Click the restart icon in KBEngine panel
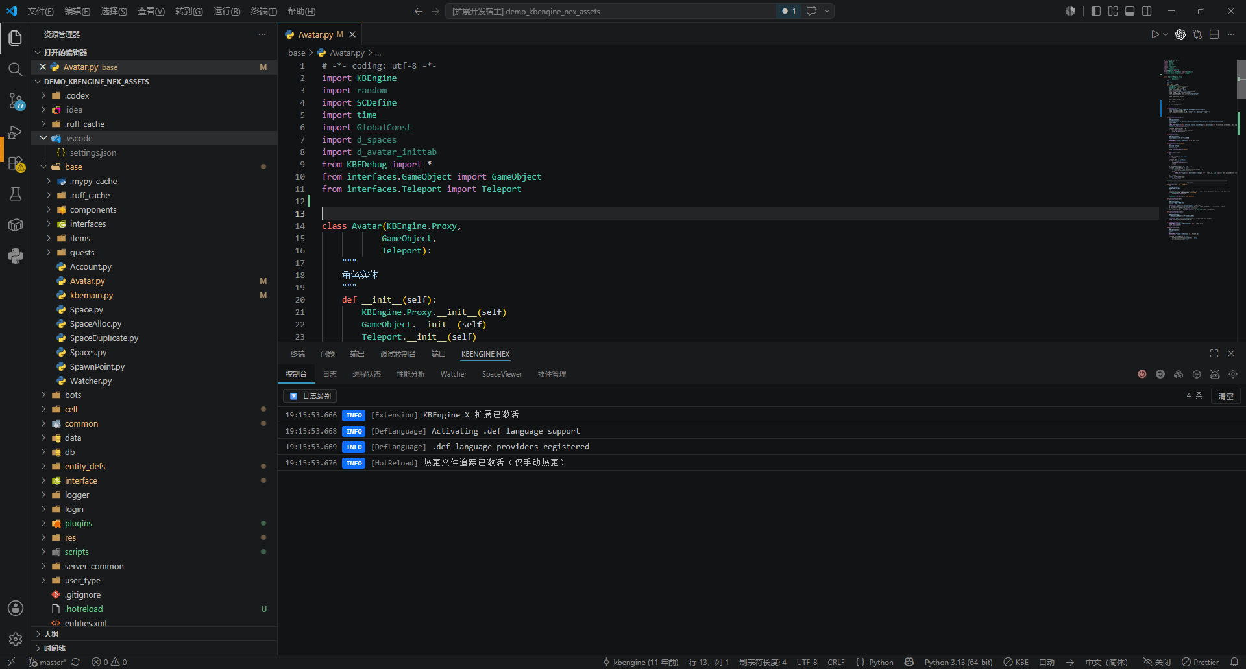This screenshot has height=669, width=1246. pos(1160,374)
